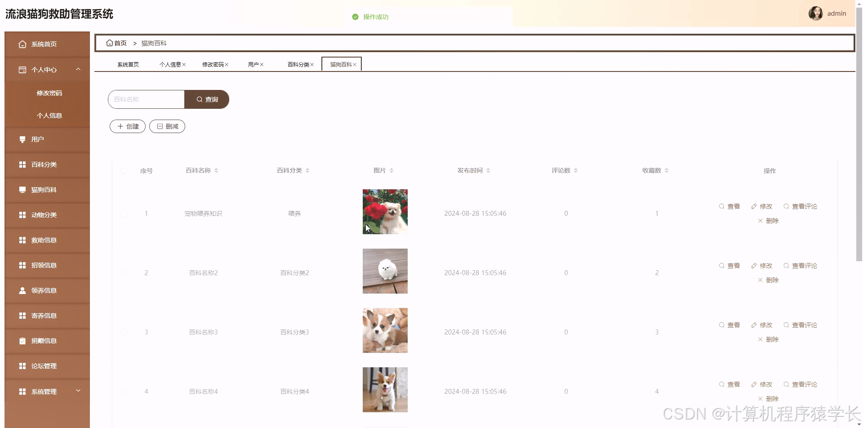Click the 首页 breadcrumb link
Viewport: 863px width, 428px height.
(120, 43)
